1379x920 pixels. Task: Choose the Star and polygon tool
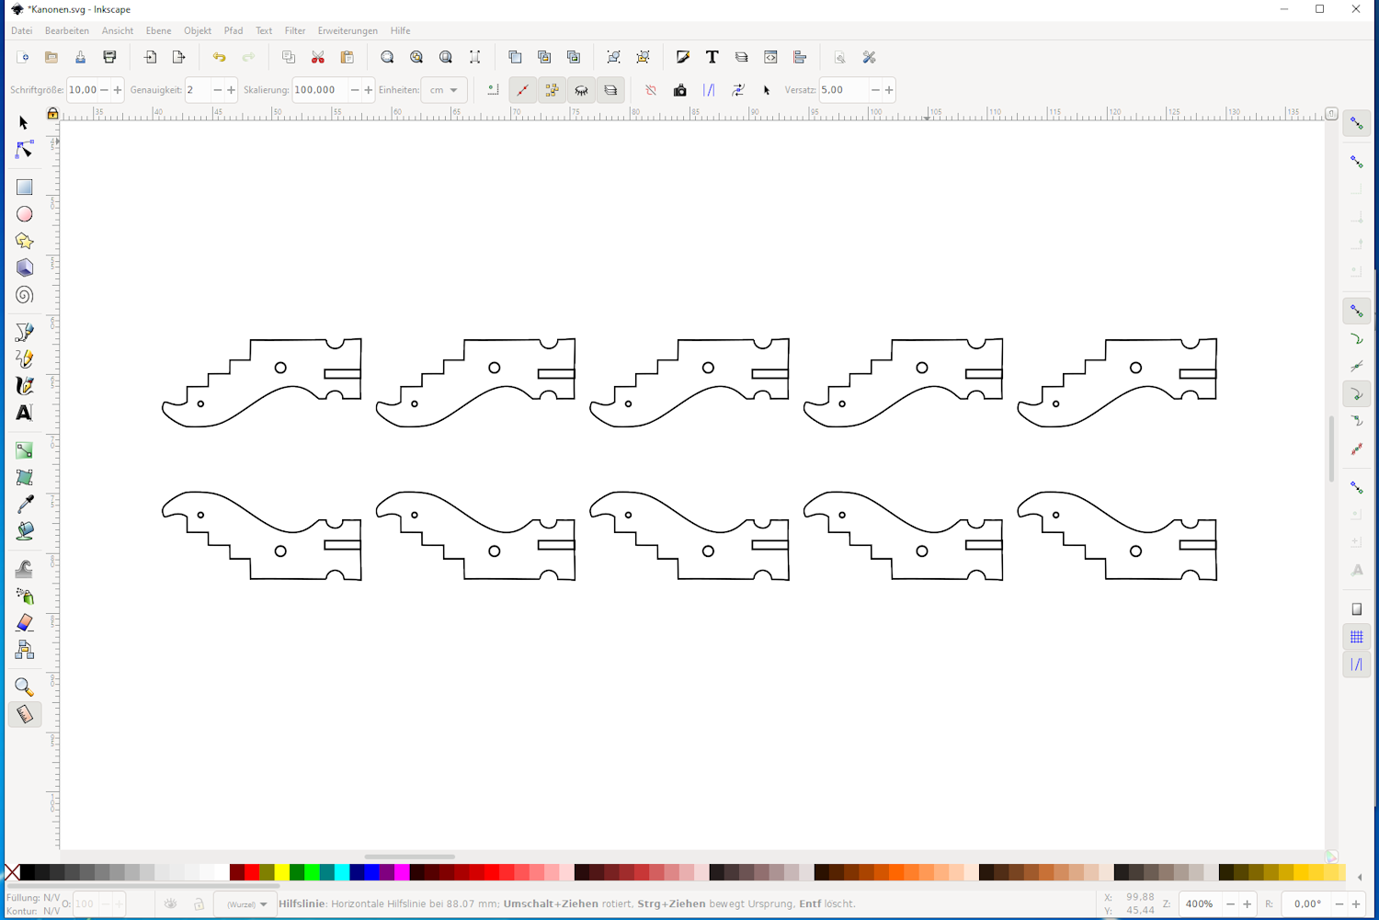tap(25, 241)
